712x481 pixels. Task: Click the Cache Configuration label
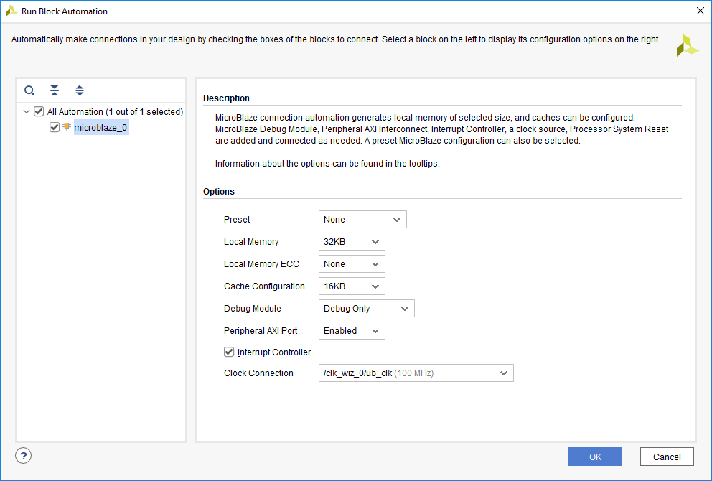[x=264, y=286]
